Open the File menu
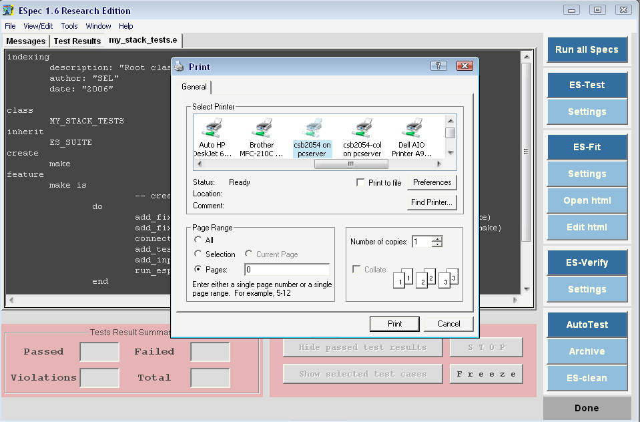This screenshot has height=422, width=640. [10, 26]
